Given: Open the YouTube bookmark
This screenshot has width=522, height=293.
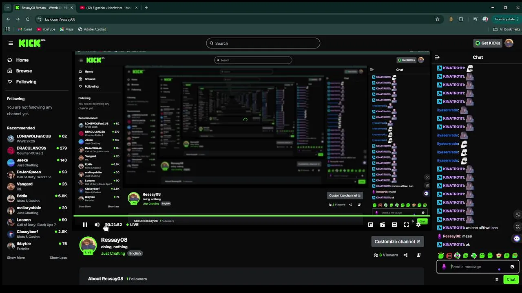Looking at the screenshot, I should (x=46, y=29).
